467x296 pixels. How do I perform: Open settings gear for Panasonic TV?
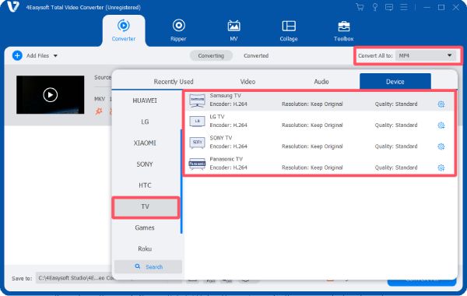click(x=441, y=167)
